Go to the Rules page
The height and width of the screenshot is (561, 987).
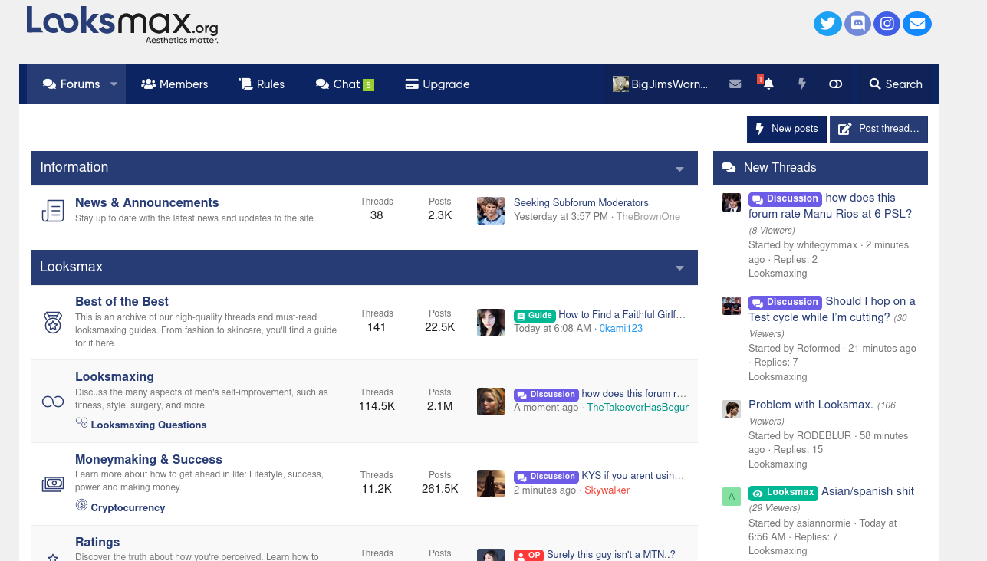[262, 84]
